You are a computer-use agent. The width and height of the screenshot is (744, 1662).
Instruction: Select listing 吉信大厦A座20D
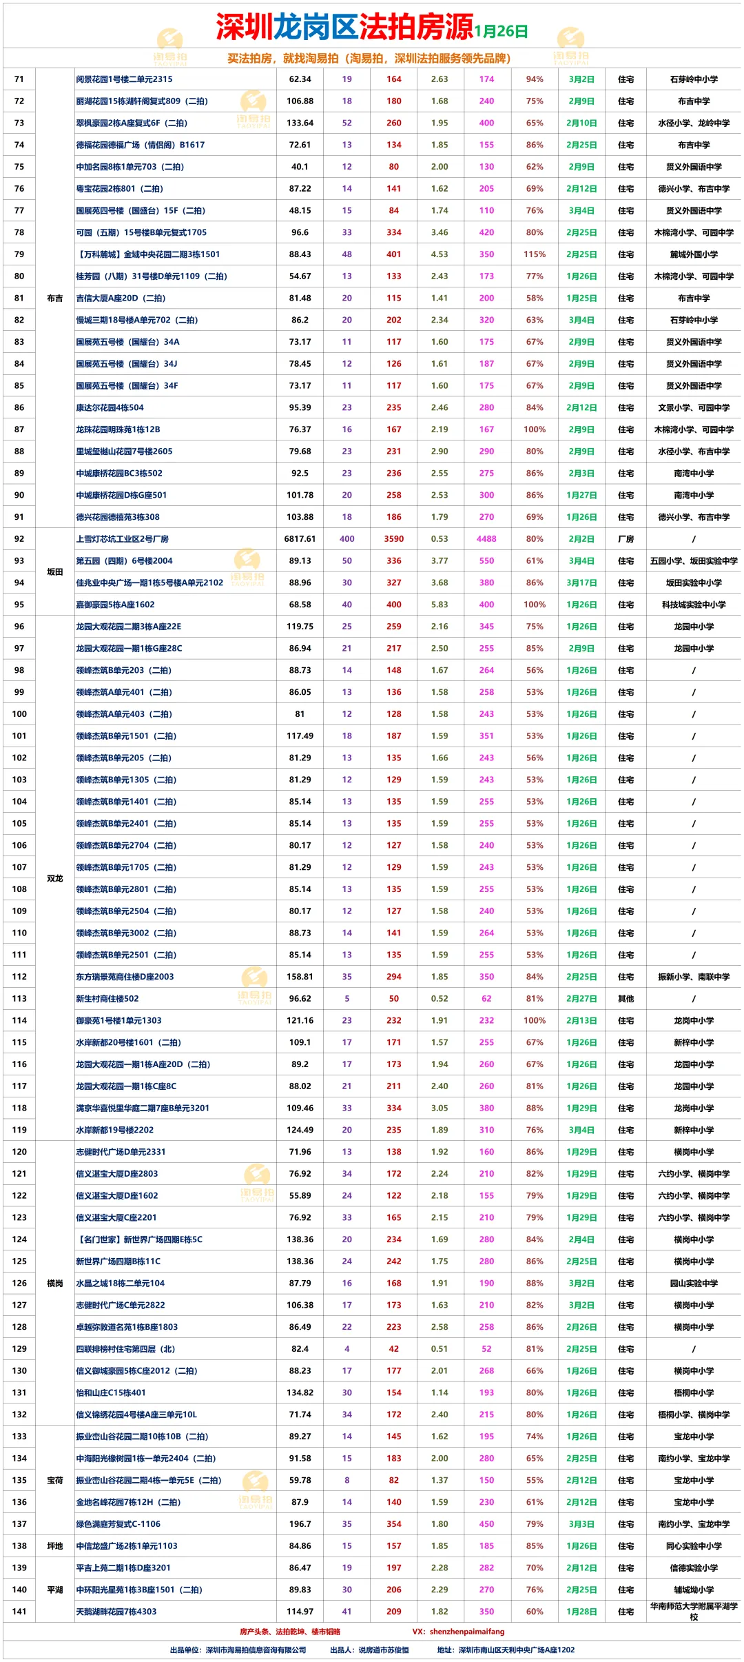coord(121,298)
